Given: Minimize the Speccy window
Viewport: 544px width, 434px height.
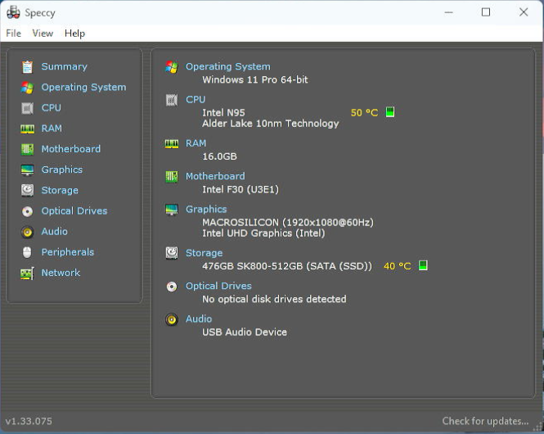Looking at the screenshot, I should point(448,12).
